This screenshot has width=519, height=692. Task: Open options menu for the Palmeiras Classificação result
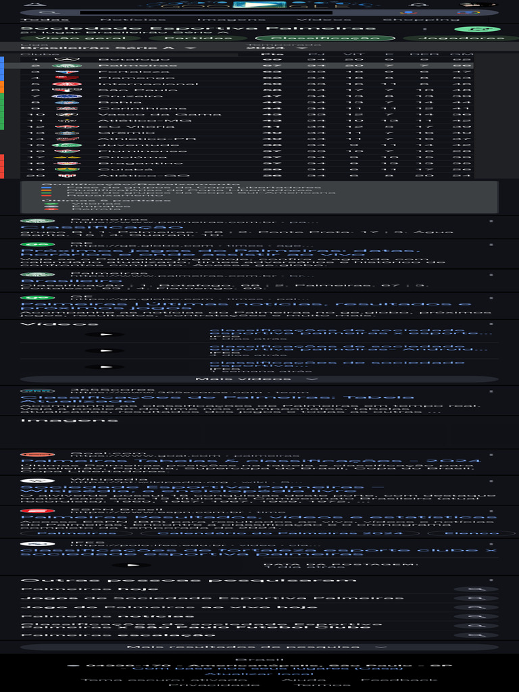[491, 221]
